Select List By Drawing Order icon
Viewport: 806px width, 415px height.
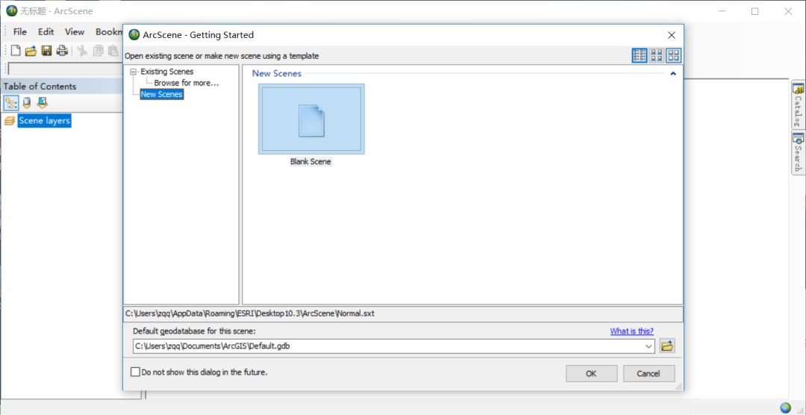[x=11, y=103]
